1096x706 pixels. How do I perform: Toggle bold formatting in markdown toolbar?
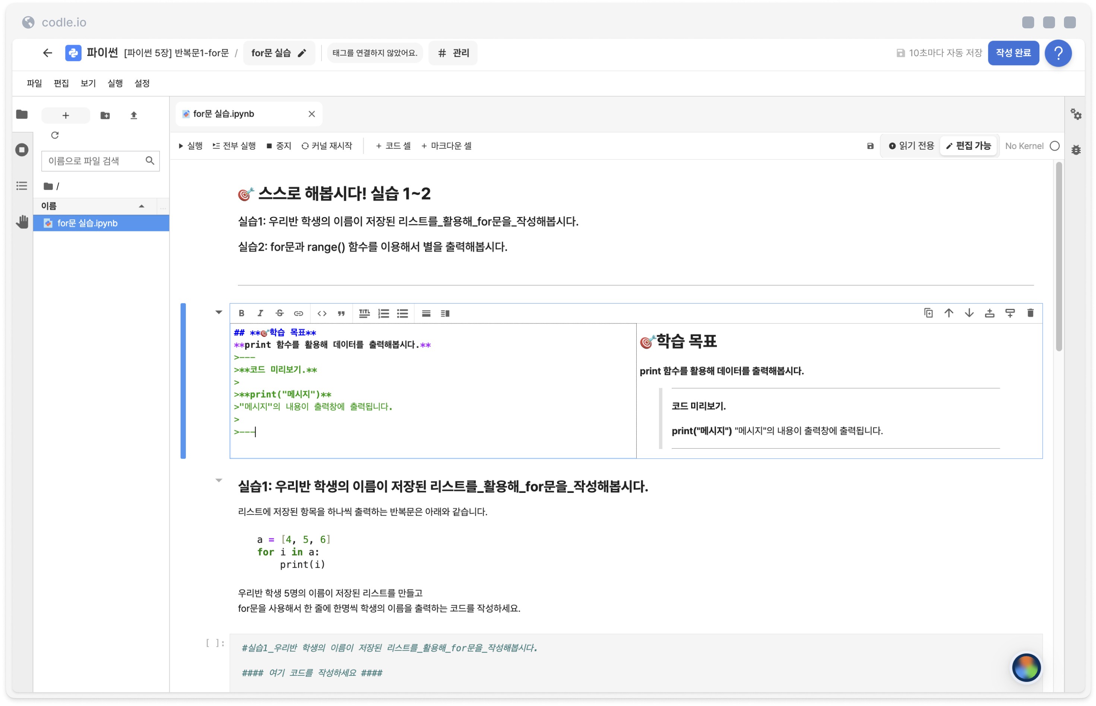coord(241,313)
